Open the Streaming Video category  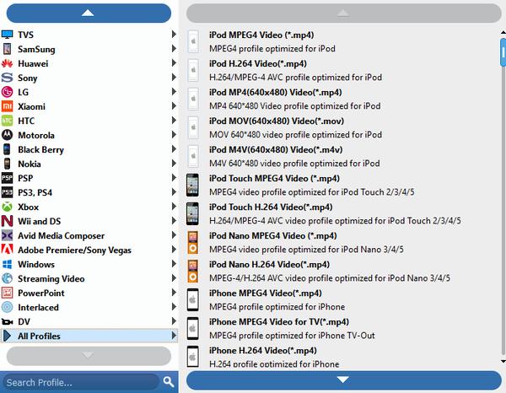tap(89, 278)
